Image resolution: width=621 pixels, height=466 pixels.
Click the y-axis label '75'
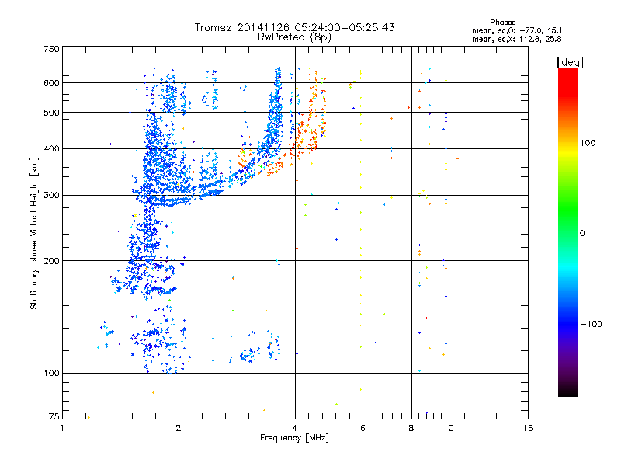pyautogui.click(x=54, y=416)
